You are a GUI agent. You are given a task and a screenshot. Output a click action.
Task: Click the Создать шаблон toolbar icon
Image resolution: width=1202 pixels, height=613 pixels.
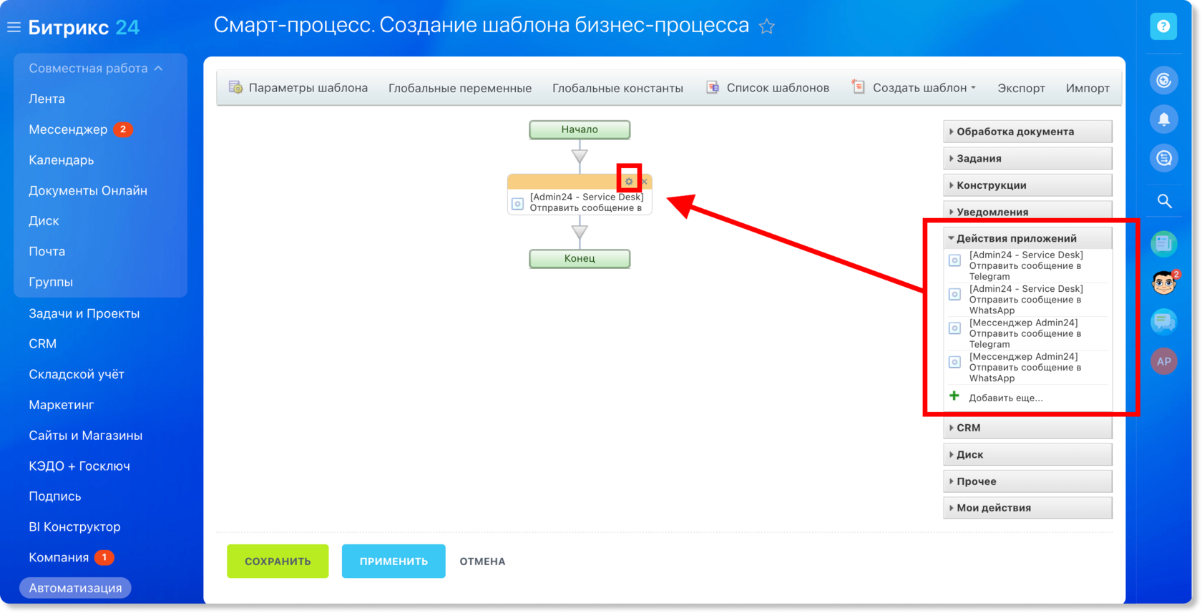click(858, 87)
